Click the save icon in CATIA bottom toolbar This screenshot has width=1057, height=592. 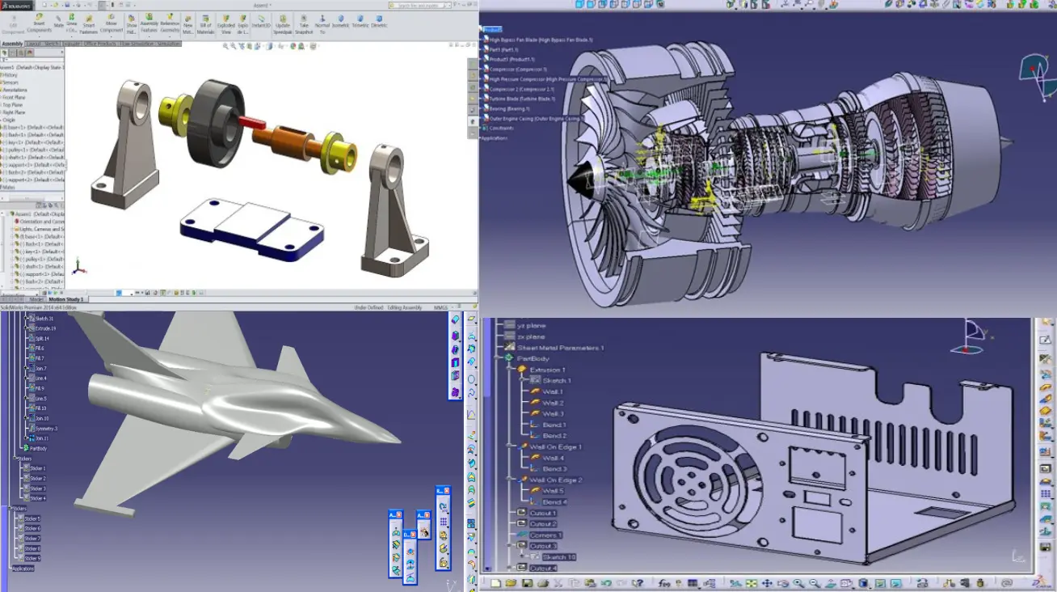tap(527, 583)
